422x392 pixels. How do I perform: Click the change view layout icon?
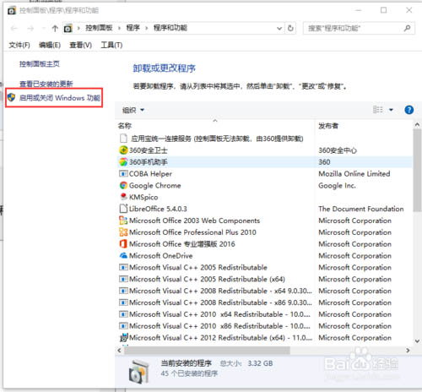click(377, 110)
